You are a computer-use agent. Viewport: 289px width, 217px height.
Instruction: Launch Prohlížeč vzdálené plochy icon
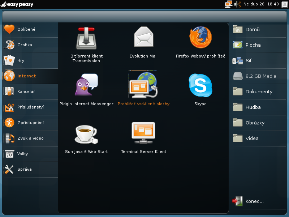pos(143,85)
